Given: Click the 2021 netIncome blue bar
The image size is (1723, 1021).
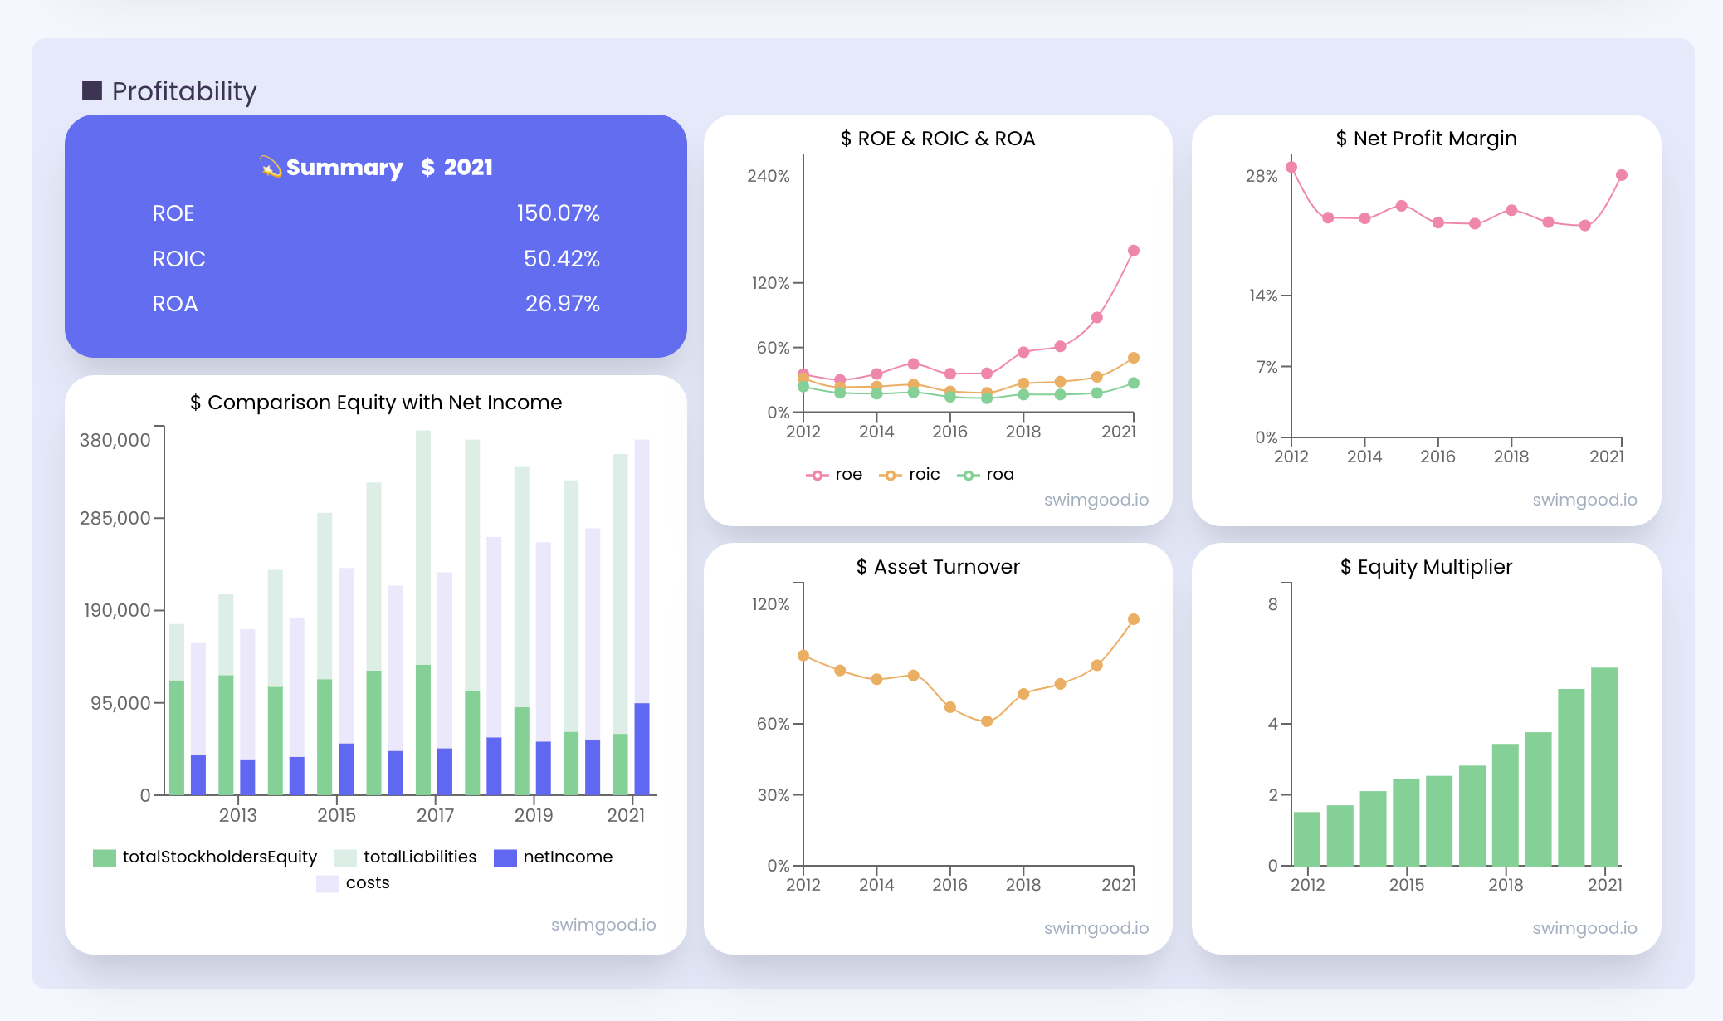Looking at the screenshot, I should (x=642, y=749).
